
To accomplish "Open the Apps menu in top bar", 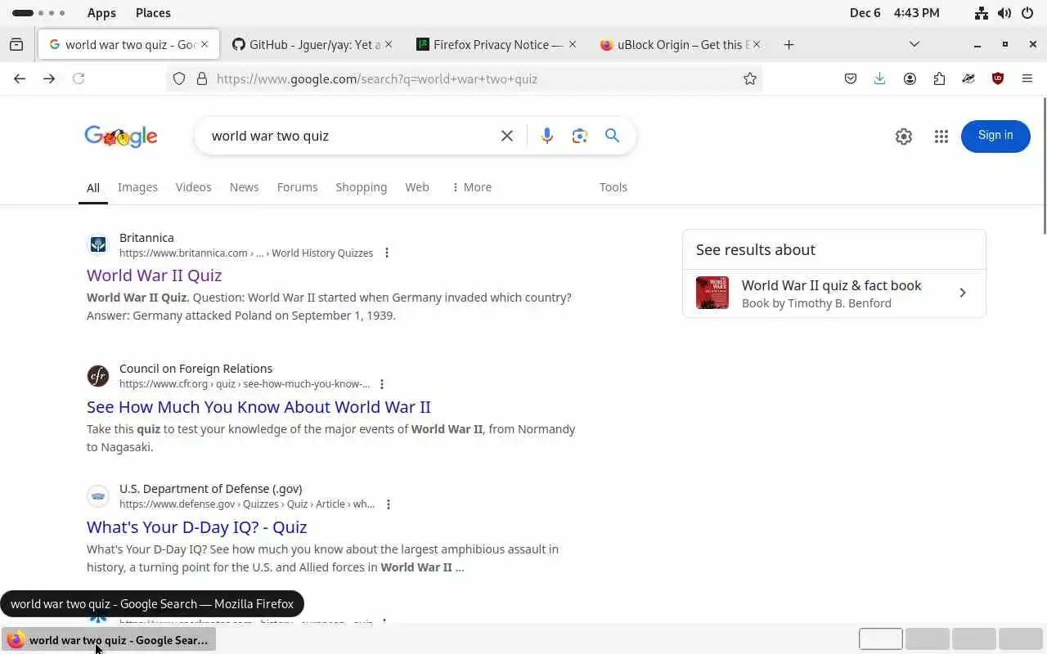I will click(101, 13).
